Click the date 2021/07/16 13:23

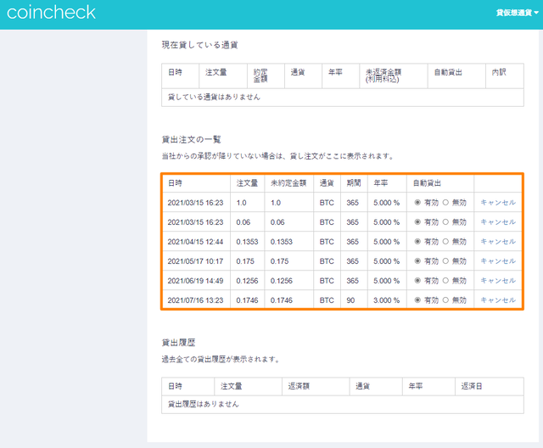point(195,300)
